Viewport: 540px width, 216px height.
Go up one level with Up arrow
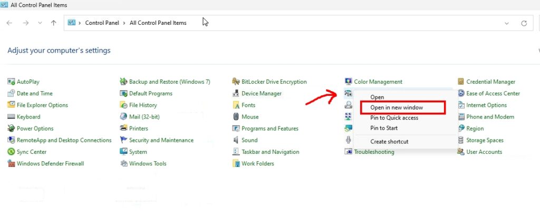(53, 23)
